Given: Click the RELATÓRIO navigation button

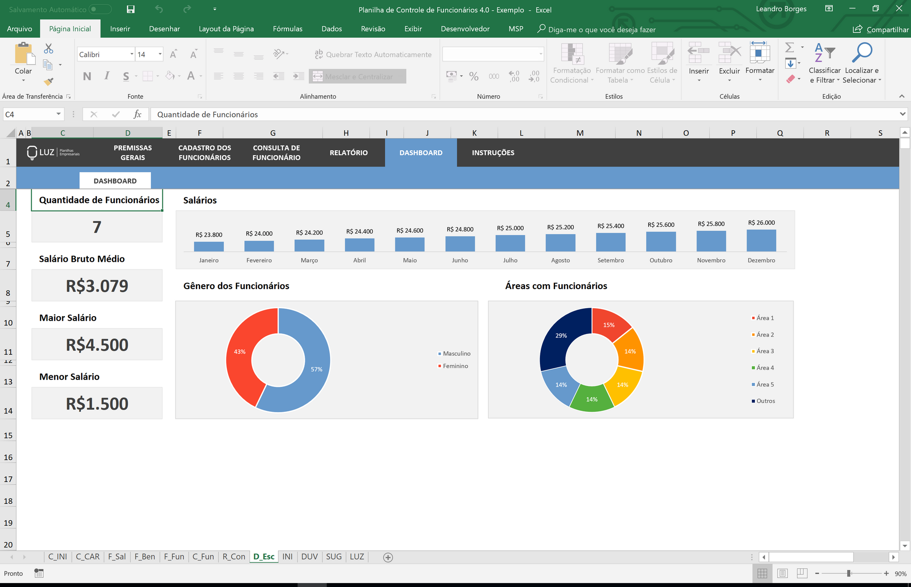Looking at the screenshot, I should [x=348, y=153].
